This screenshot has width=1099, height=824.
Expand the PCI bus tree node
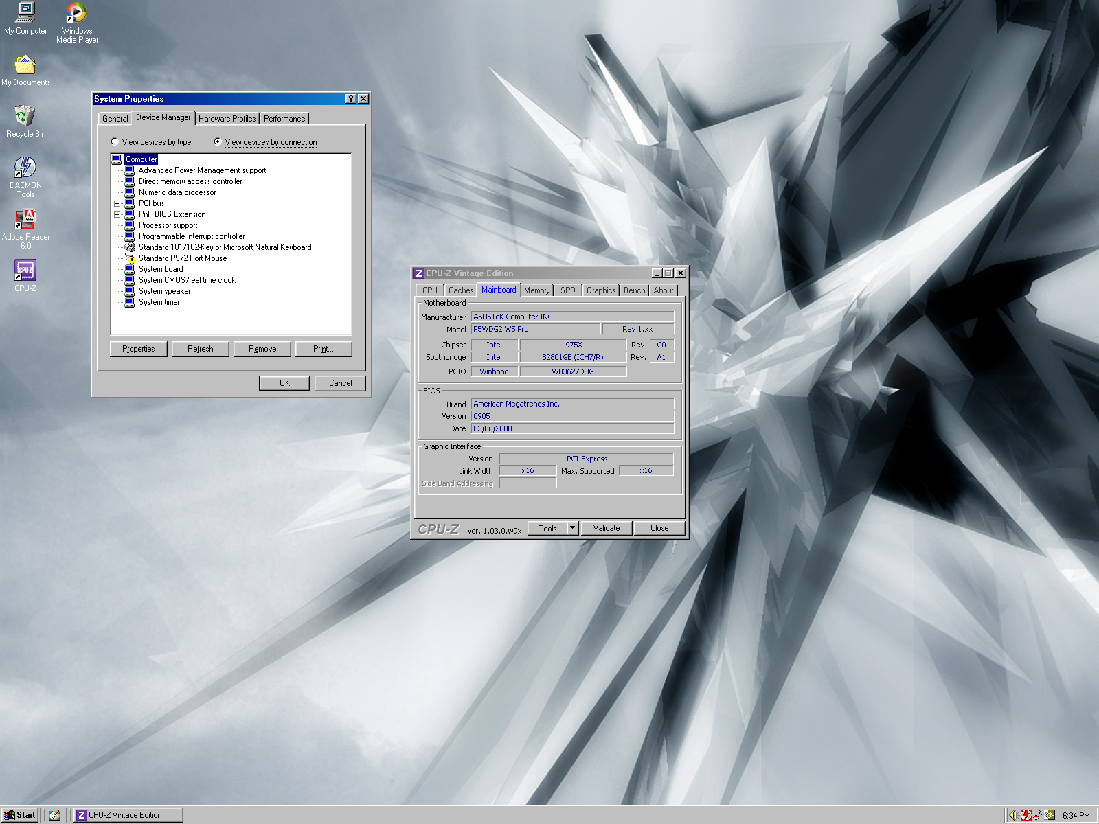click(x=117, y=203)
